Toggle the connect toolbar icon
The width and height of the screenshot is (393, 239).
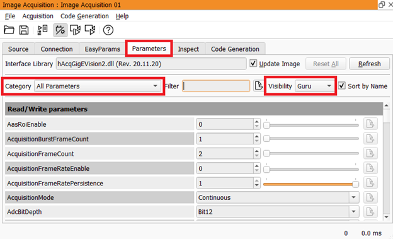coord(60,30)
